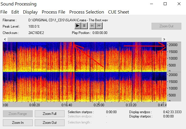Click the 0:08:20 mark on the timeline
The width and height of the screenshot is (186, 129).
(x=35, y=105)
